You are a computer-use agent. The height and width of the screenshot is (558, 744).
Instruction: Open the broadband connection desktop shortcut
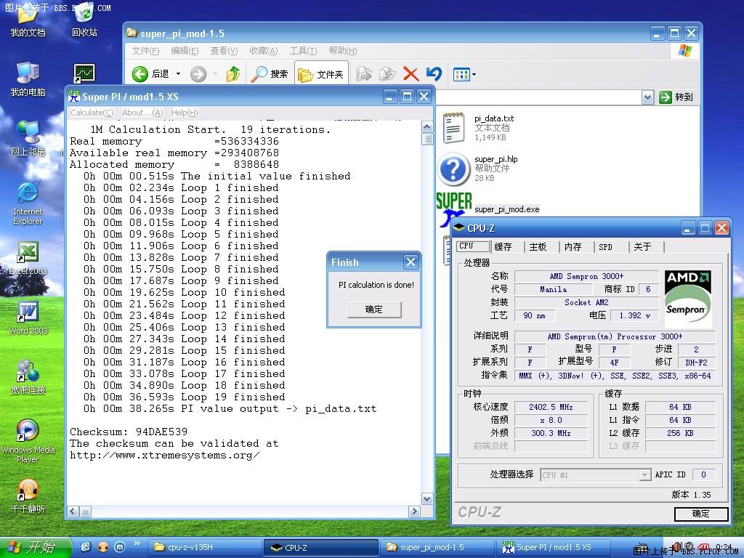28,377
